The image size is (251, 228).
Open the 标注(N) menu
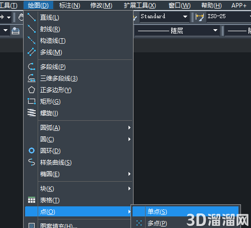[70, 6]
